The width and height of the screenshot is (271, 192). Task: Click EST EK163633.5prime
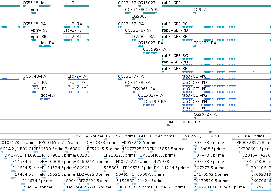[135, 187]
